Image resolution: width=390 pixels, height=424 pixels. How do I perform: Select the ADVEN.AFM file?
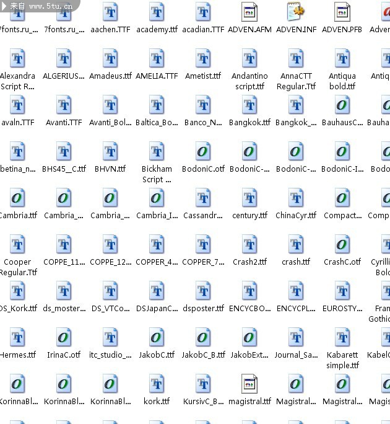[x=249, y=12]
